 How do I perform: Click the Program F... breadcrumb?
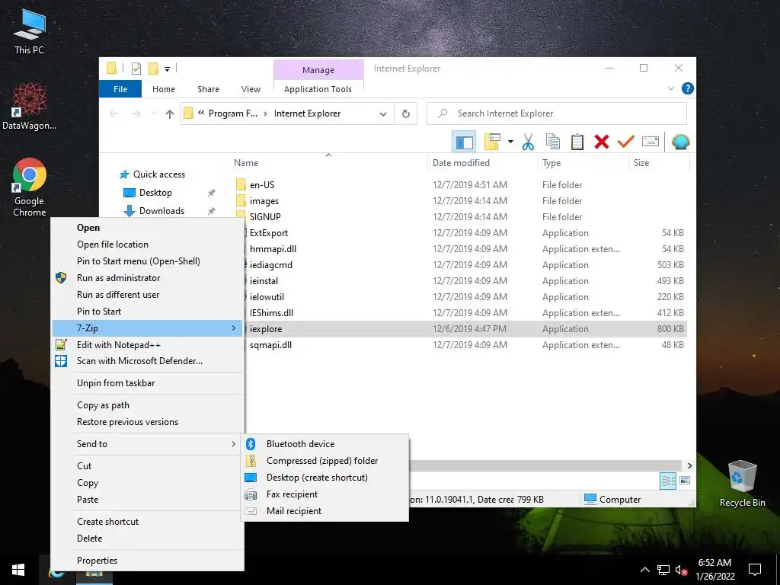[x=233, y=114]
